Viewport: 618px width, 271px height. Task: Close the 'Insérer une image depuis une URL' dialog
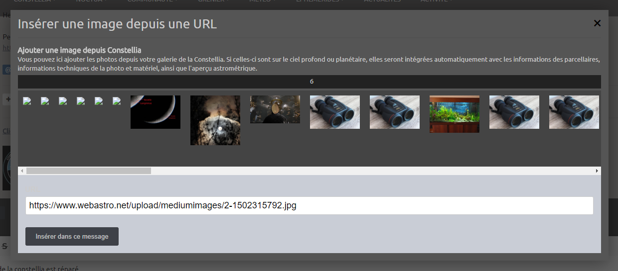(x=597, y=23)
